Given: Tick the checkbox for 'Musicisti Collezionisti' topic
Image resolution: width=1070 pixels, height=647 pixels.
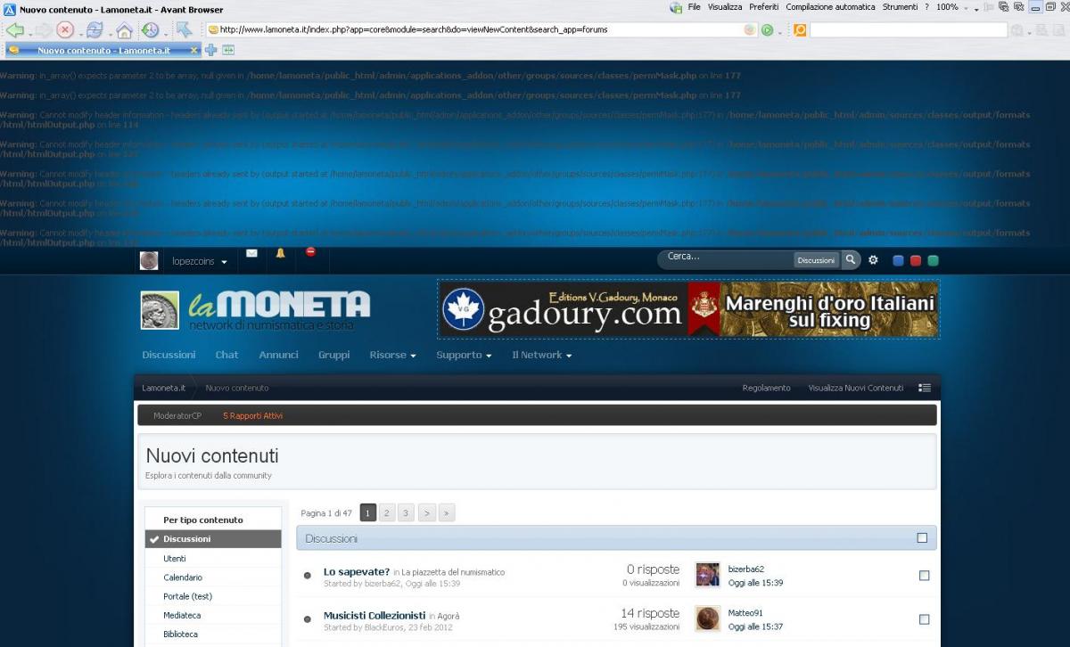Looking at the screenshot, I should click(x=924, y=619).
